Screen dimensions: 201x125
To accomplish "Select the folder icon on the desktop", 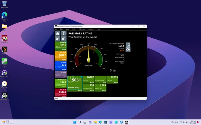I will click(5, 27).
